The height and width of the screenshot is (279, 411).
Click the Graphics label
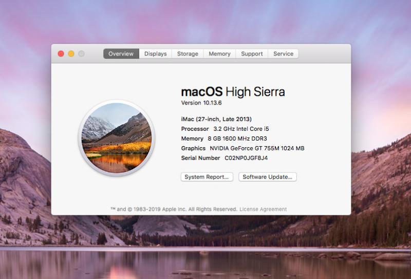[x=193, y=148]
